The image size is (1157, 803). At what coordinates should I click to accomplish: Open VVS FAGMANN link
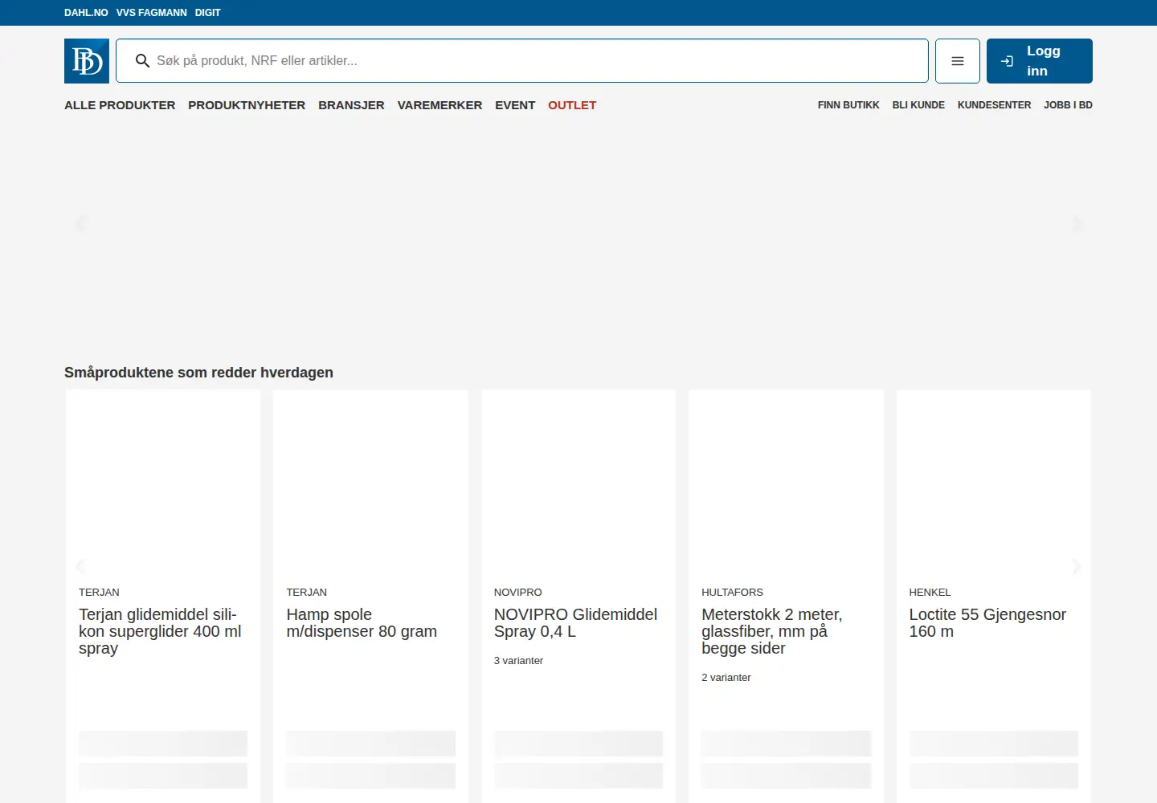pyautogui.click(x=152, y=13)
